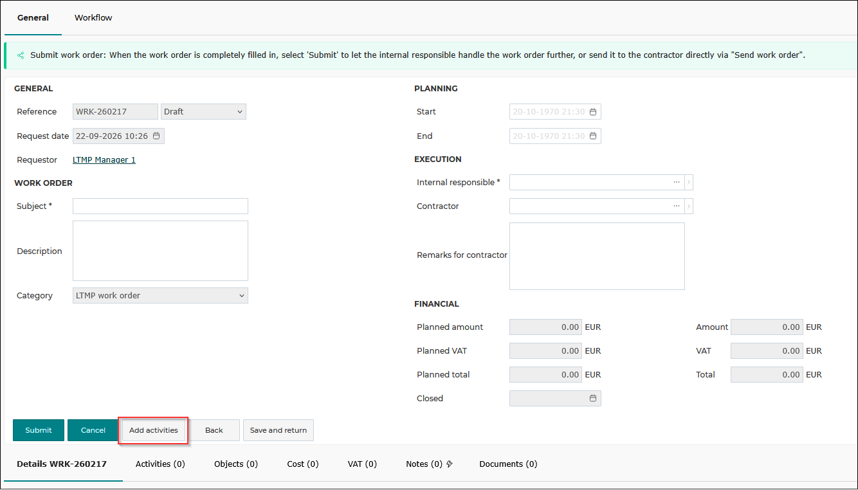This screenshot has height=490, width=858.
Task: Click the EXECUTION section heading
Action: point(438,159)
